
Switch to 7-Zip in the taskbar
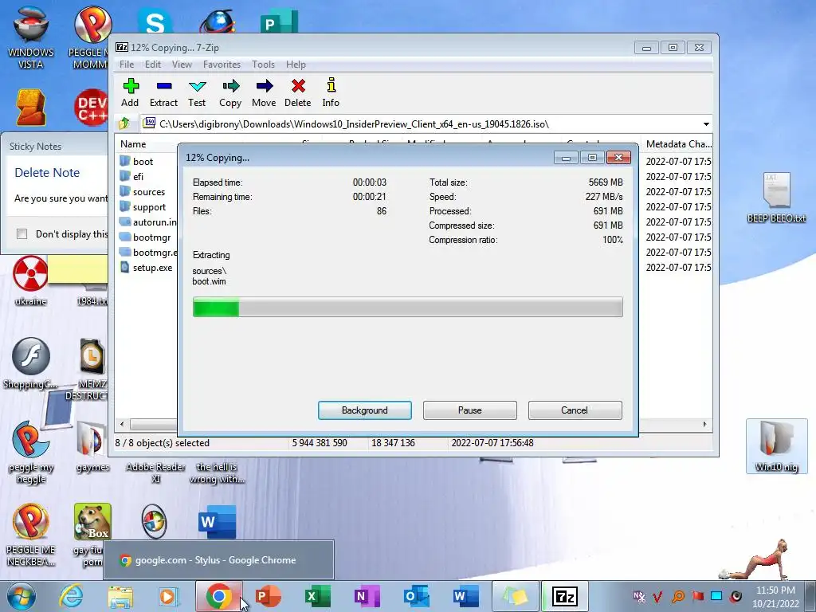pyautogui.click(x=565, y=596)
